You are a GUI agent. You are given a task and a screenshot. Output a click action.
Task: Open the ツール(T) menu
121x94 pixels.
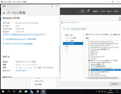click(x=103, y=11)
